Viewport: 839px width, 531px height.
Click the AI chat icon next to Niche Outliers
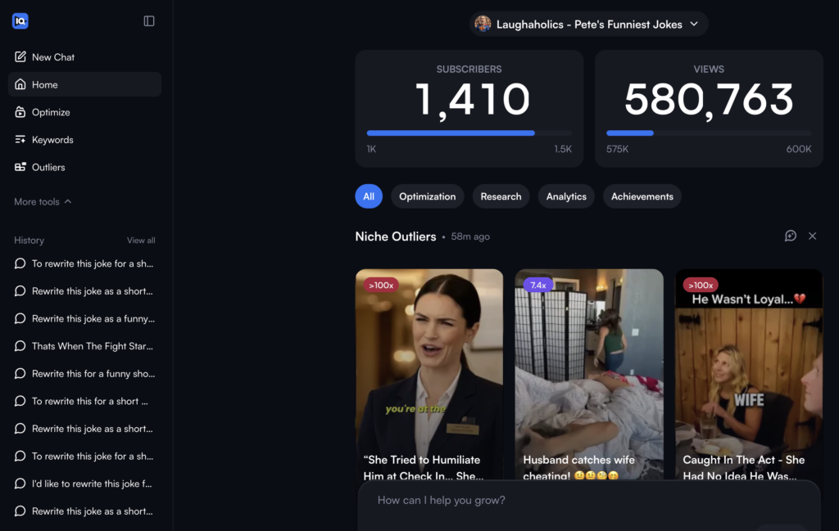point(790,236)
